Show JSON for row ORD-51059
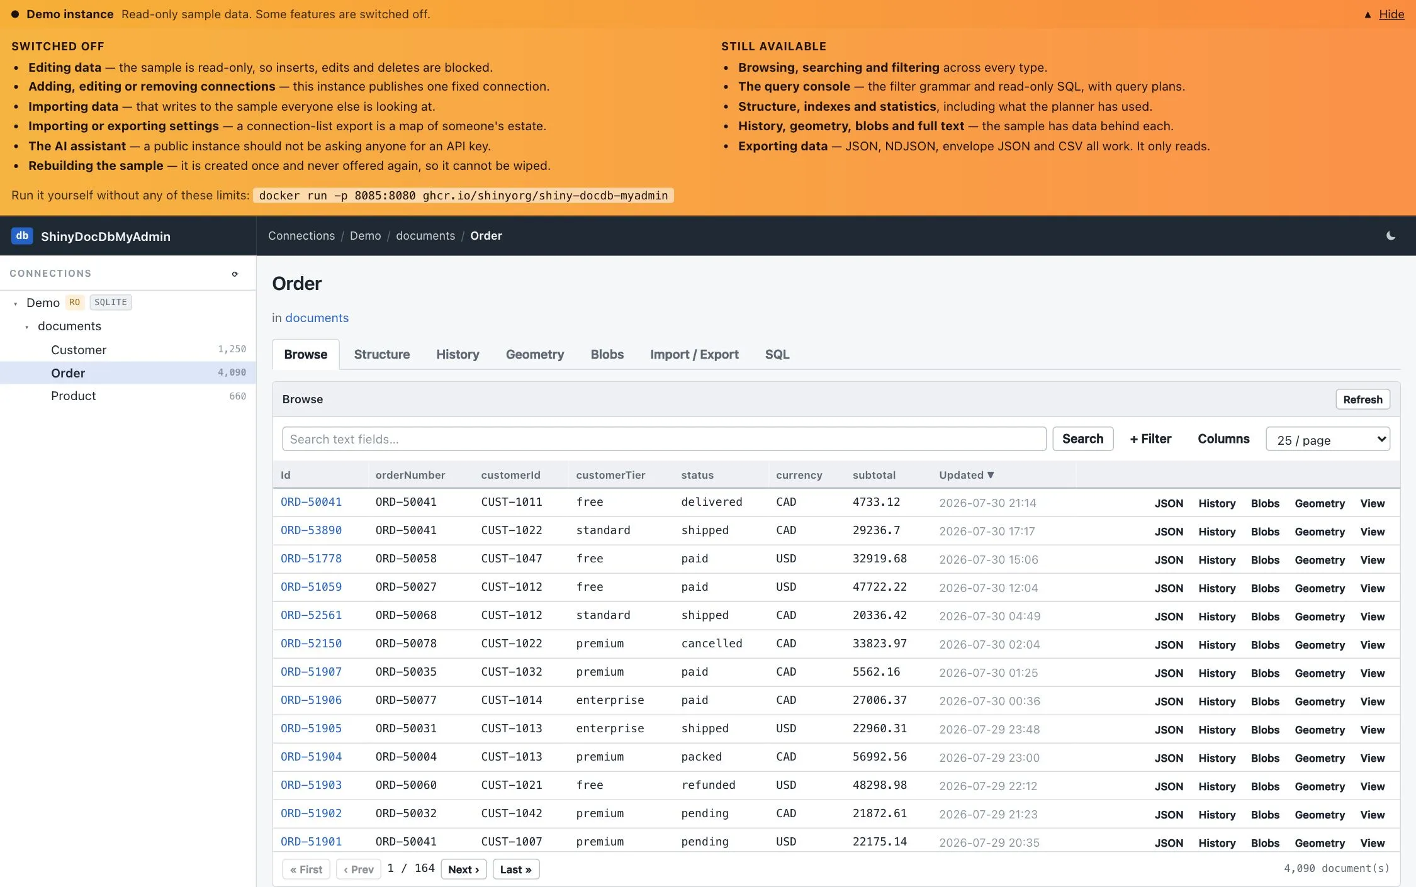Screen dimensions: 1416x887 [x=1169, y=588]
